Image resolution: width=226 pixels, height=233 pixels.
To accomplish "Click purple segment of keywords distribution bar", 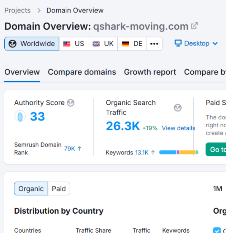I will (x=178, y=152).
